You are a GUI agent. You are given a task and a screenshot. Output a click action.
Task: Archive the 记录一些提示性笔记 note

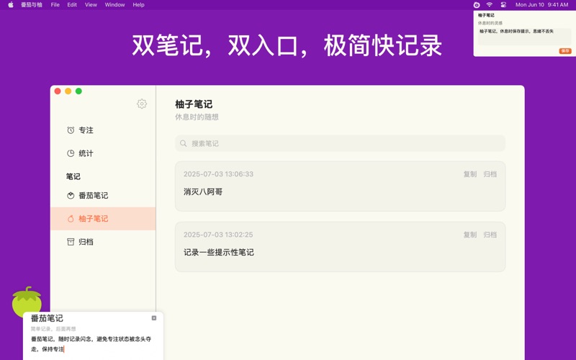point(490,235)
